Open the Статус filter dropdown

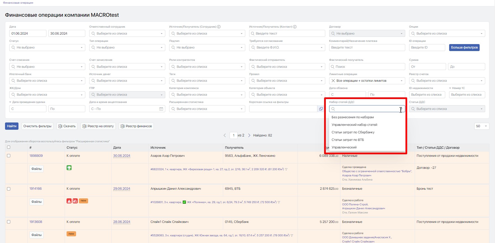[47, 47]
